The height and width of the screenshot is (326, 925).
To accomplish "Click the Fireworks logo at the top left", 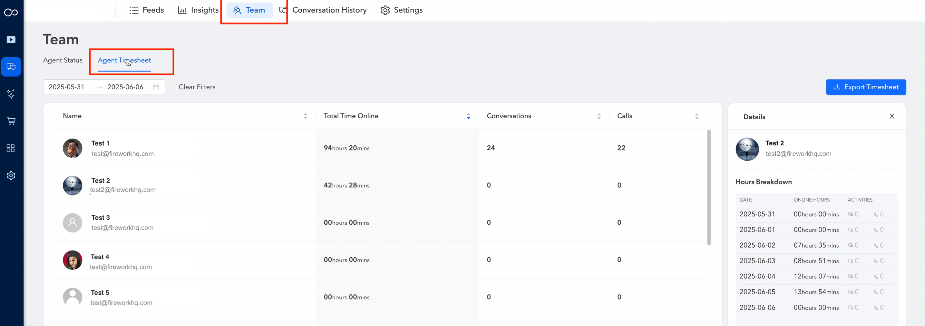I will point(11,12).
